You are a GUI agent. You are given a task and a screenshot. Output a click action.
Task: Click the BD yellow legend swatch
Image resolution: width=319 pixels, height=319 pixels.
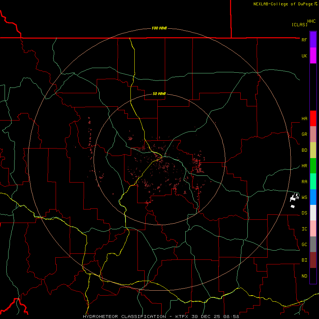click(x=313, y=150)
